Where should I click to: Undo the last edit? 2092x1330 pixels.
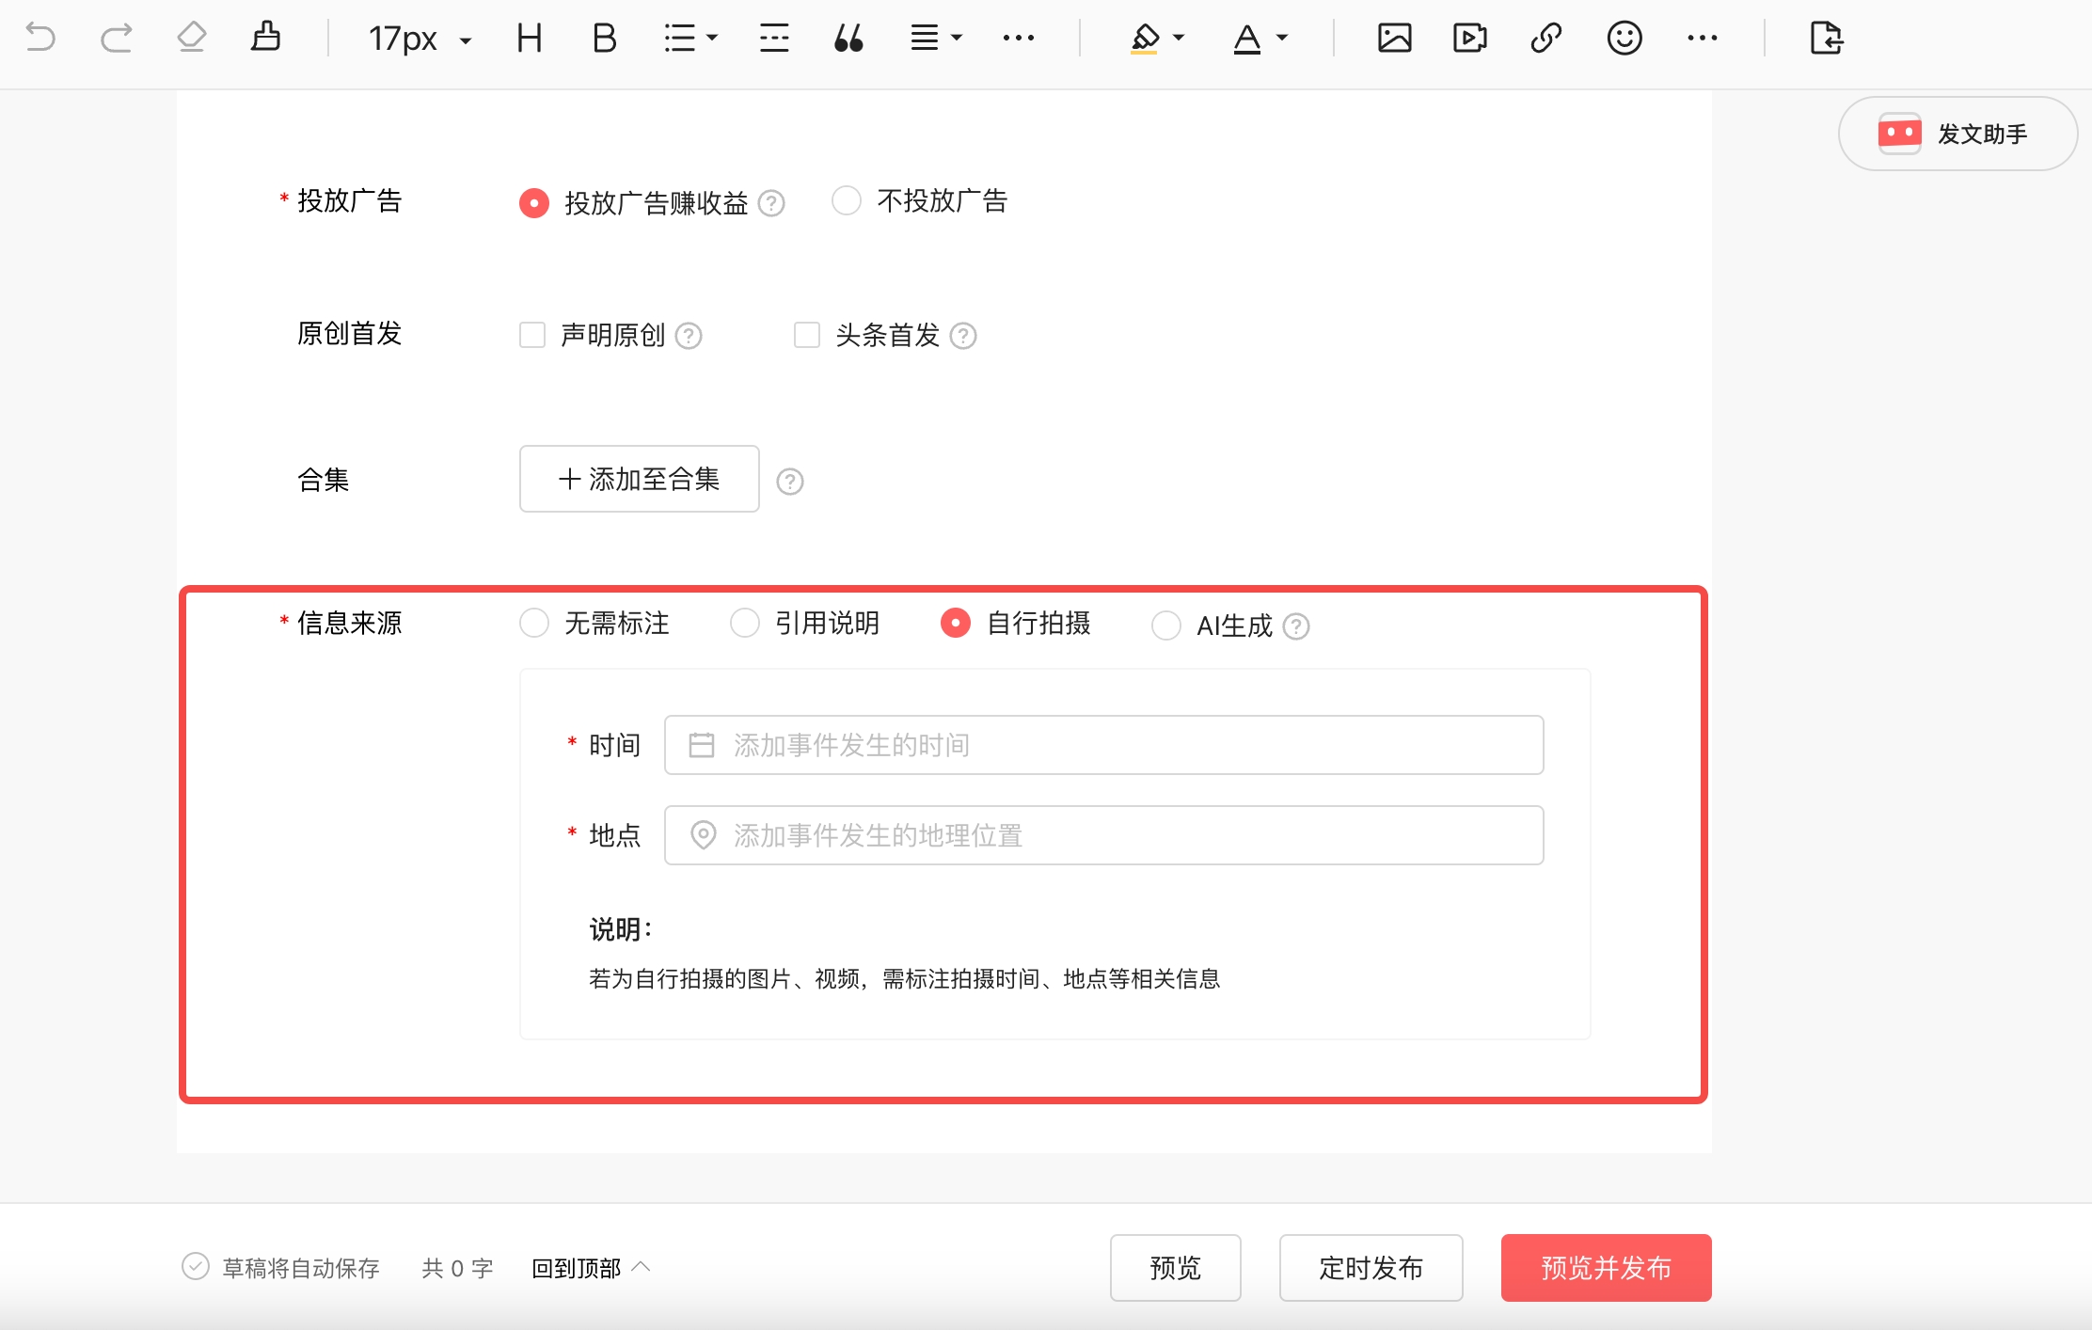(x=40, y=38)
